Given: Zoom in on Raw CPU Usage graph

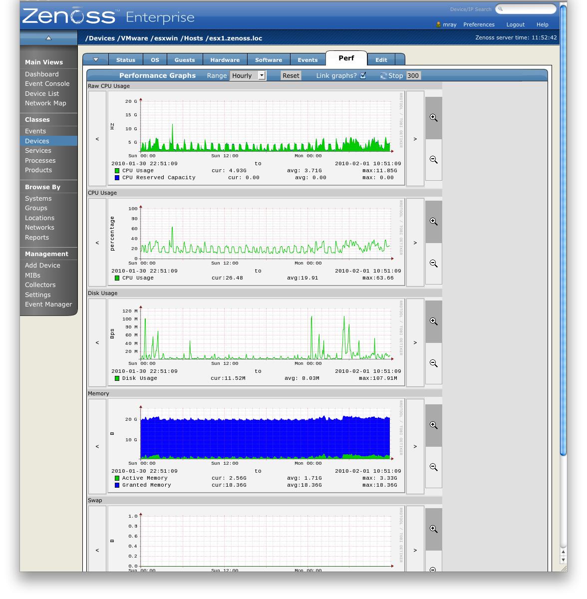Looking at the screenshot, I should 433,118.
